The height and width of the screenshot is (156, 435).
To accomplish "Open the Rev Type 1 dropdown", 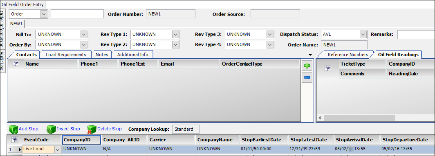I will tap(175, 34).
